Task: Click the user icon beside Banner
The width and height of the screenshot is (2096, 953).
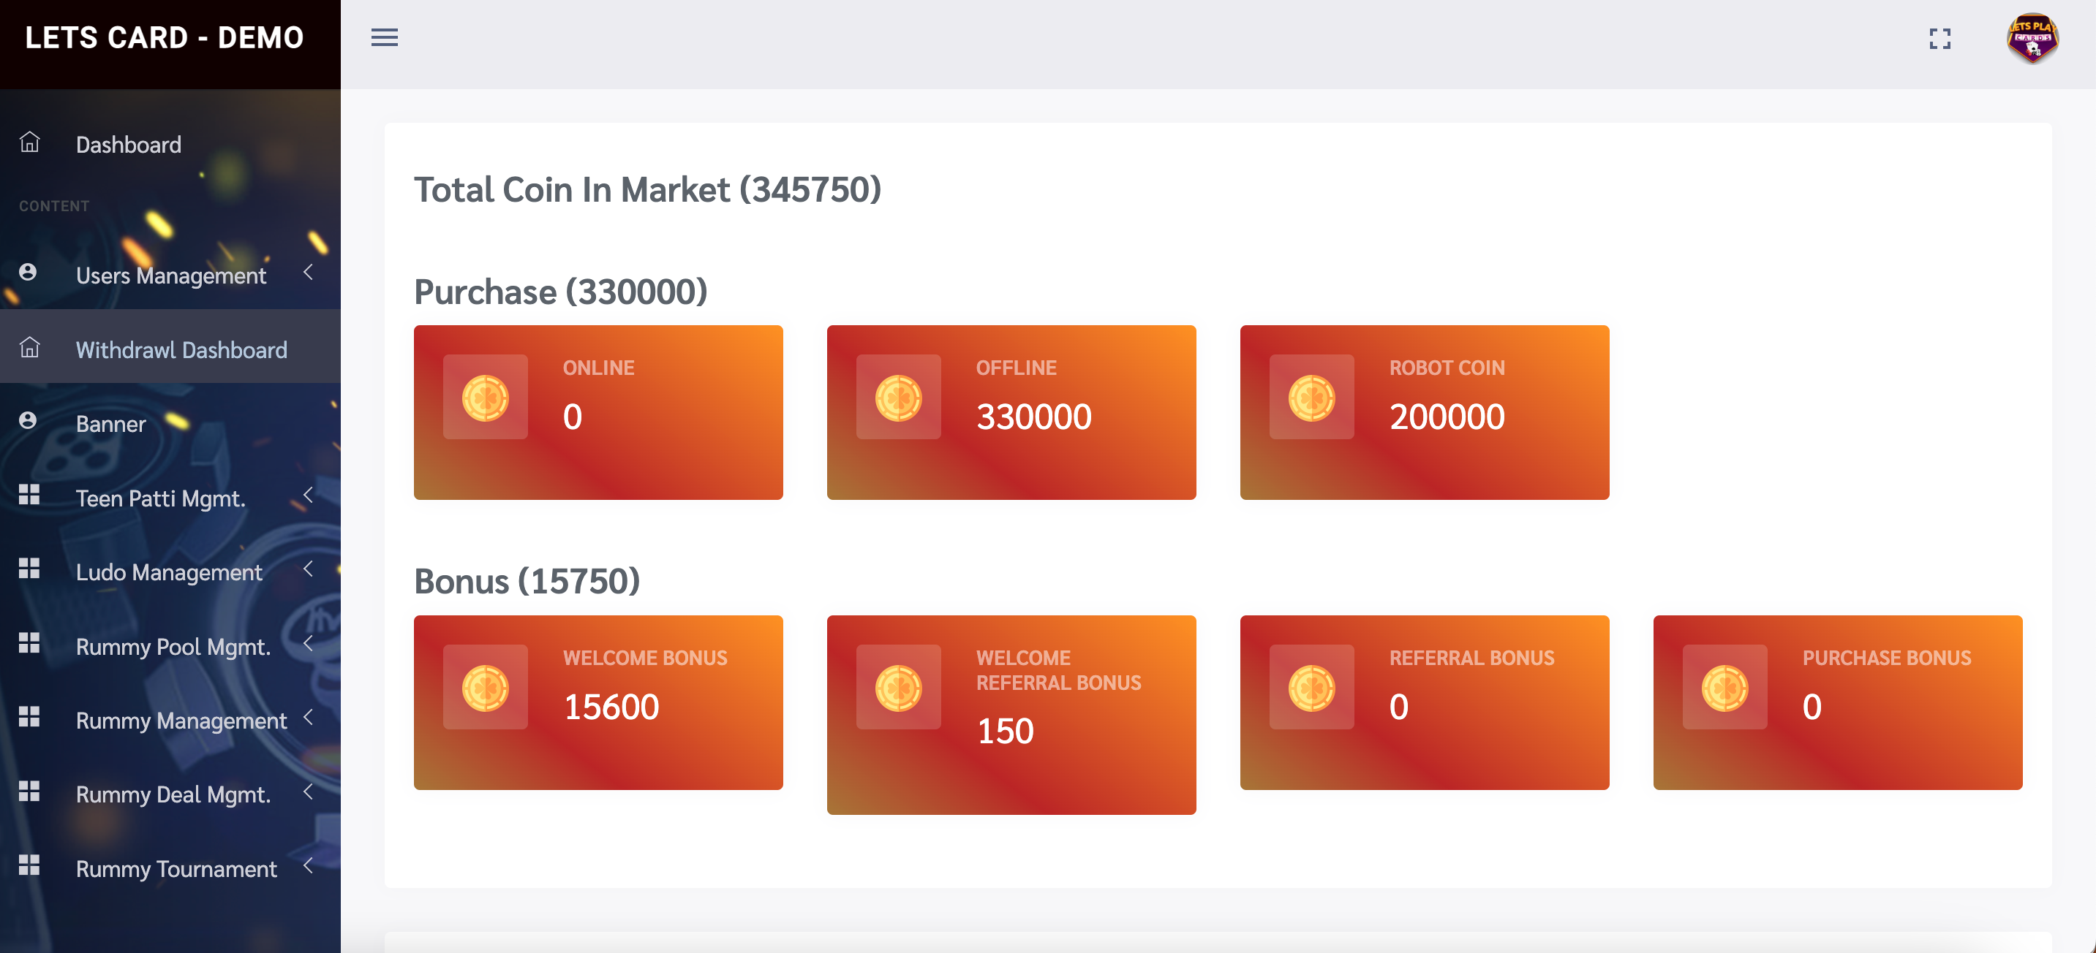Action: click(x=28, y=420)
